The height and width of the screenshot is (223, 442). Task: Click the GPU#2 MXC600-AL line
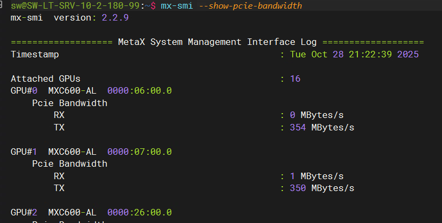click(x=91, y=212)
